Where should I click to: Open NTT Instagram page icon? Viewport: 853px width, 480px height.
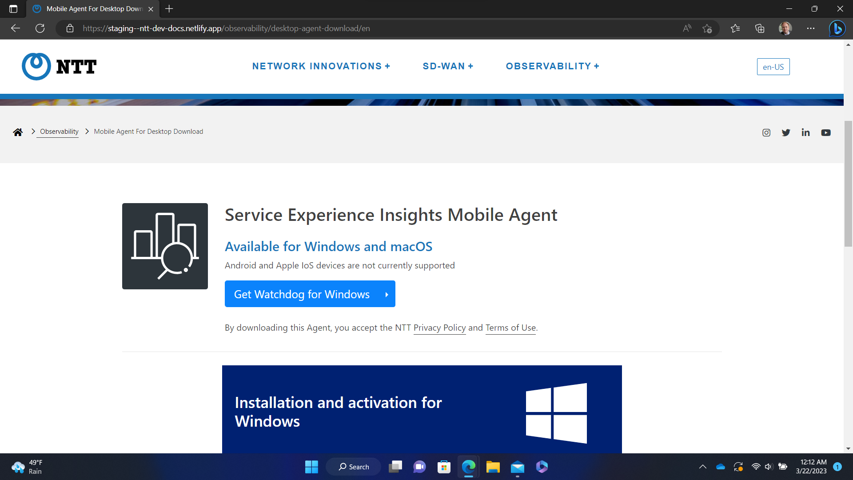point(766,132)
